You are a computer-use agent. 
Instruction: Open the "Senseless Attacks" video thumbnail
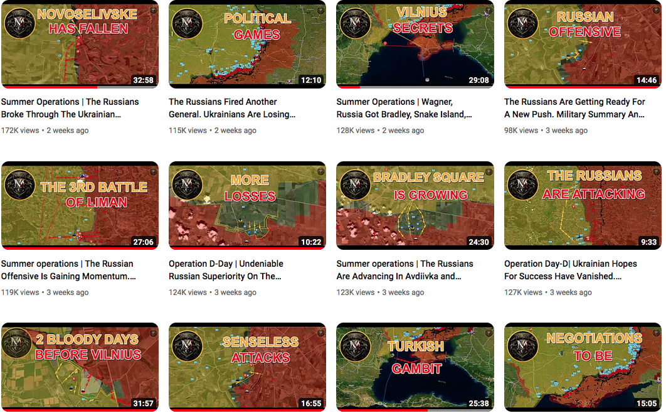(x=247, y=367)
